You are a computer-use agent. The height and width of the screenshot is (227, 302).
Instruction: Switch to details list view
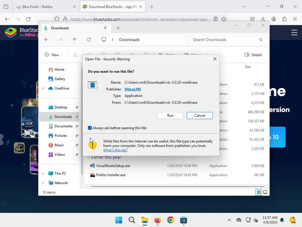(259, 192)
